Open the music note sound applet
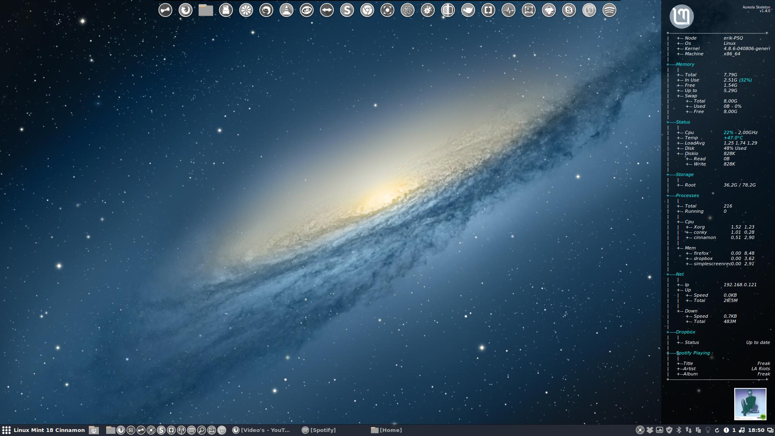The width and height of the screenshot is (775, 436). click(741, 430)
